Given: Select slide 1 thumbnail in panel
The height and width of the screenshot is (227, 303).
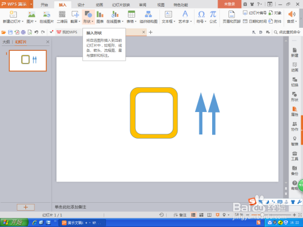Looking at the screenshot, I should click(28, 61).
